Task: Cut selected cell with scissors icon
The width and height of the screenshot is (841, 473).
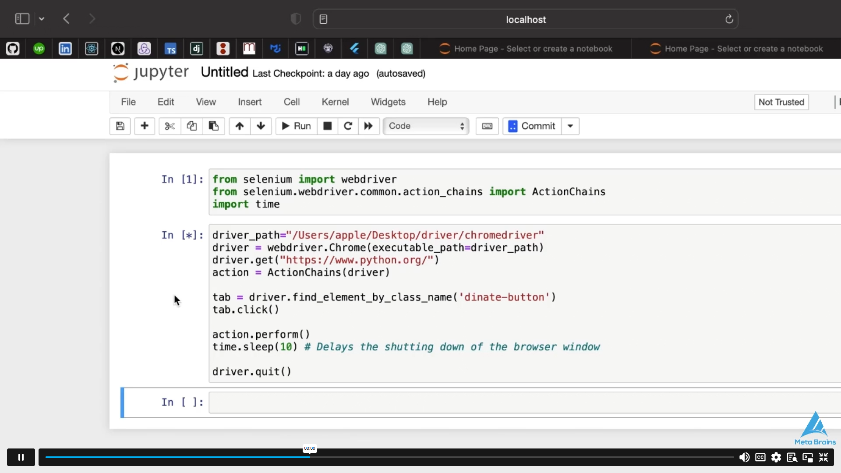Action: pyautogui.click(x=170, y=126)
